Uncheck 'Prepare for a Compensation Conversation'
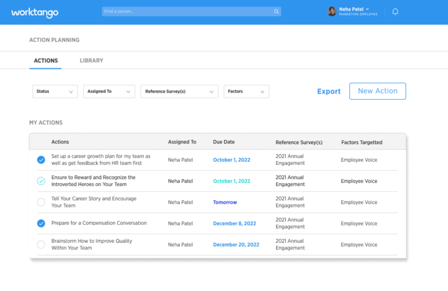448x291 pixels. tap(41, 223)
